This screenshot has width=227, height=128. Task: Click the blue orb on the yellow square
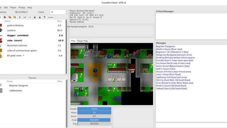tap(95, 71)
